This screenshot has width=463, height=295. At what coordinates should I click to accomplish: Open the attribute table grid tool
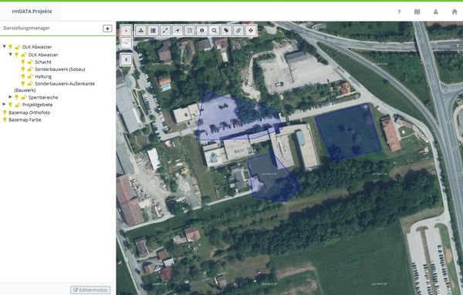click(x=154, y=30)
